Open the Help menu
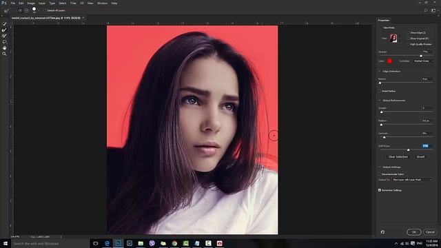This screenshot has width=441, height=248. (114, 3)
